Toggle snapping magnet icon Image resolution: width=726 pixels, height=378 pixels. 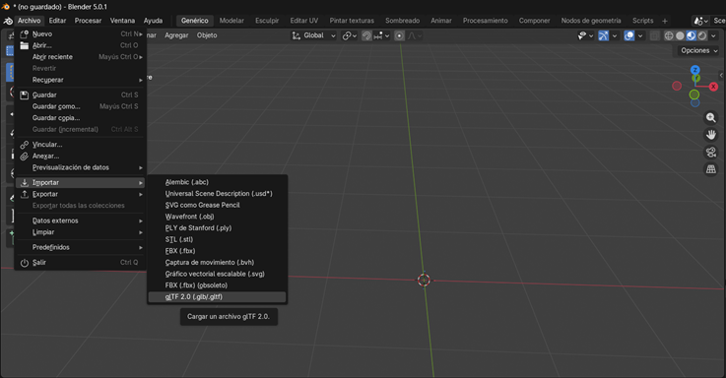(x=366, y=35)
